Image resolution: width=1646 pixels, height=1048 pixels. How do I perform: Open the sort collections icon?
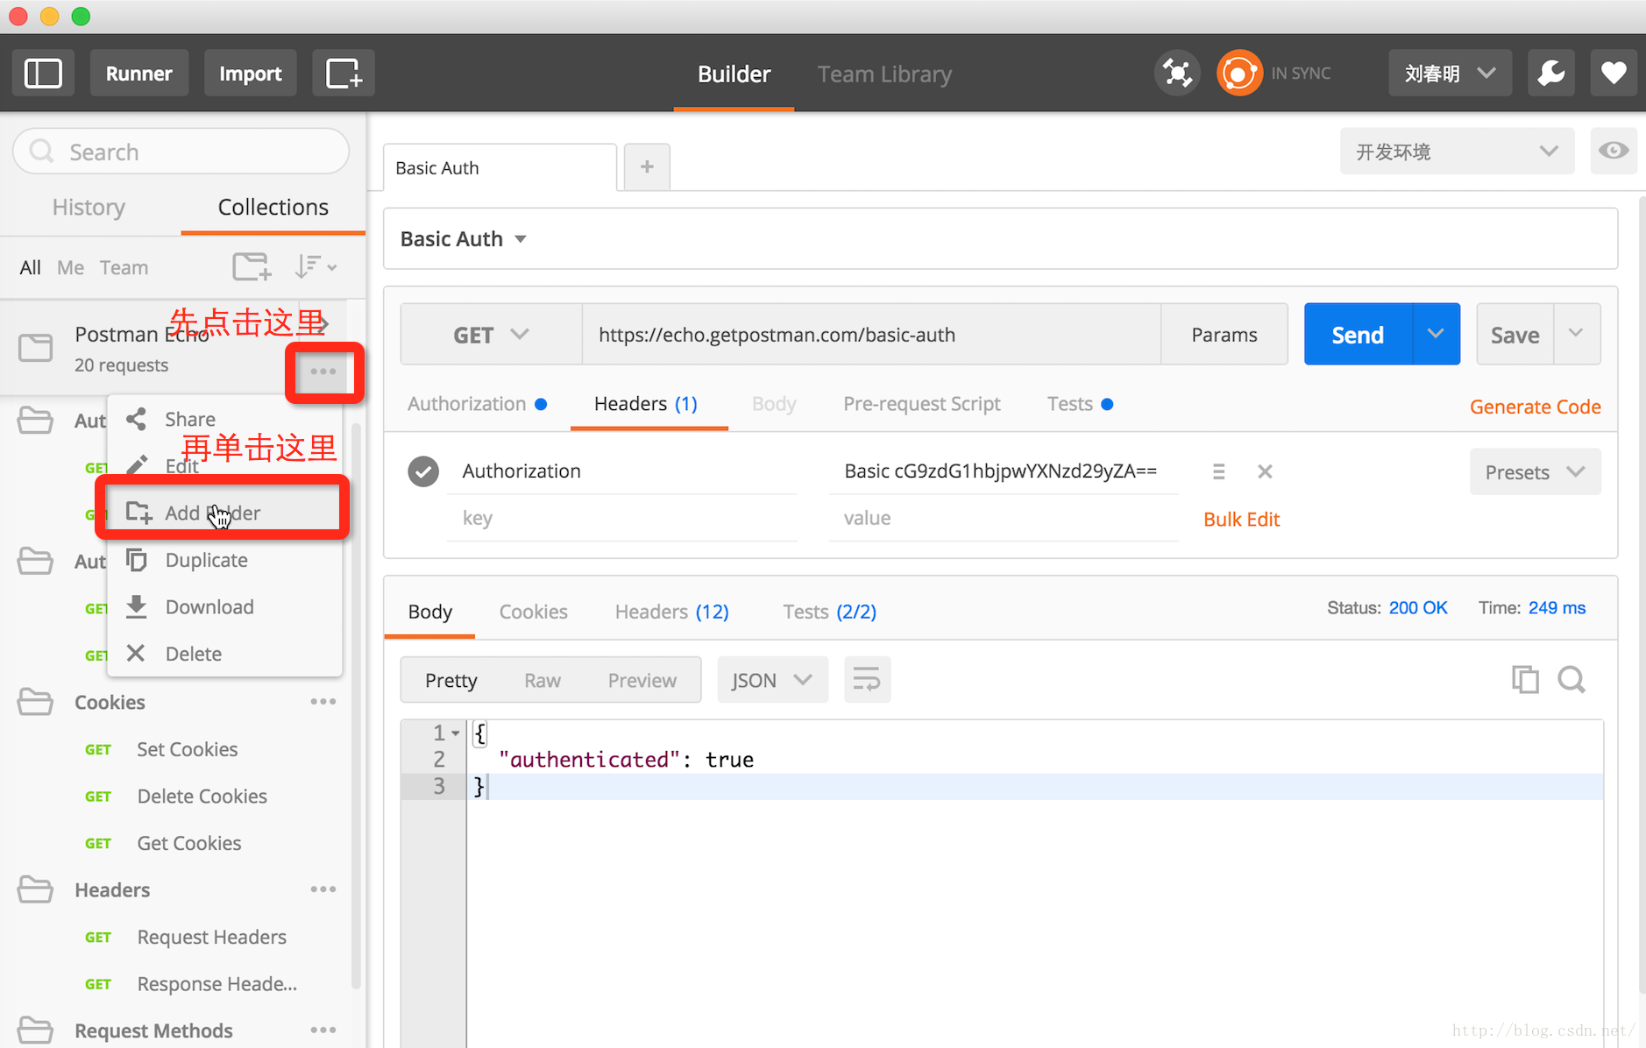pyautogui.click(x=316, y=266)
